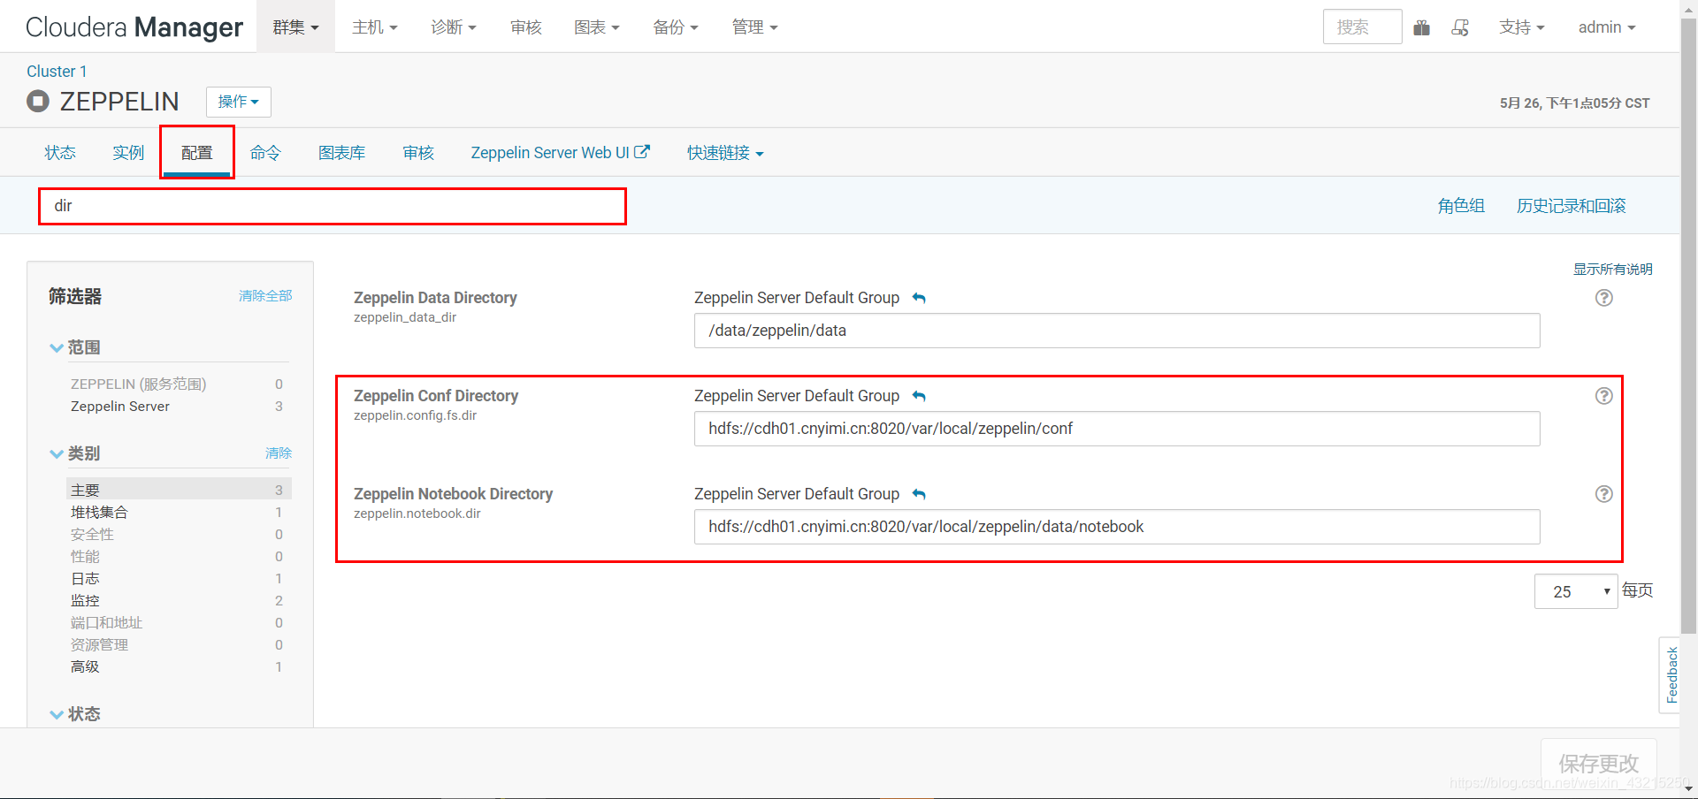Screen dimensions: 1698x799
Task: Change the 25 per page selector
Action: point(1576,591)
